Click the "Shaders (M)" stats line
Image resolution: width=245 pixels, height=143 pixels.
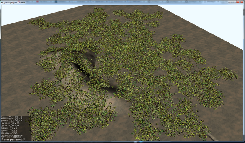pyautogui.click(x=9, y=127)
